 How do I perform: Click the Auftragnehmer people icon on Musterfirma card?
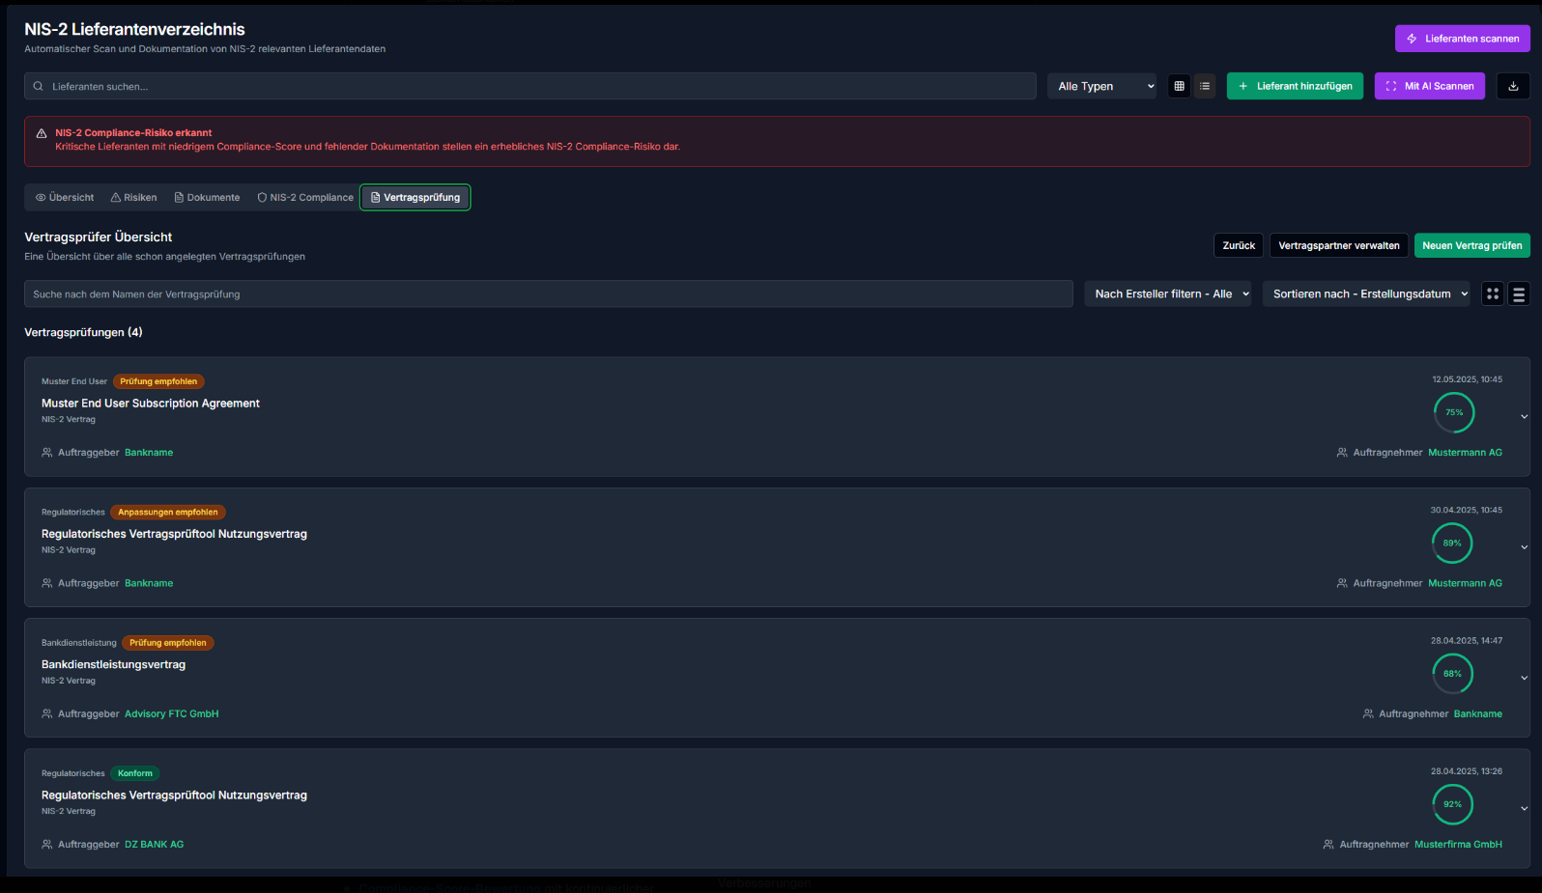click(1328, 844)
